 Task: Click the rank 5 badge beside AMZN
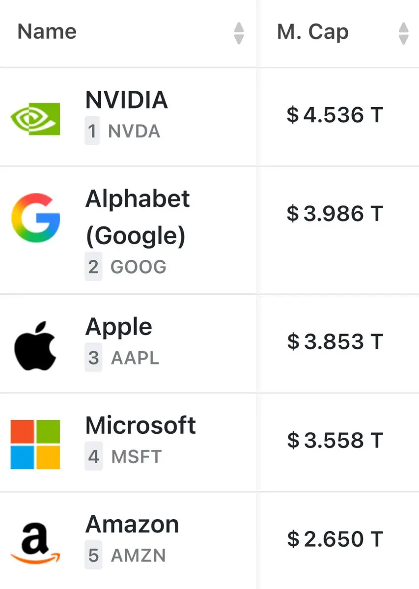[x=93, y=556]
